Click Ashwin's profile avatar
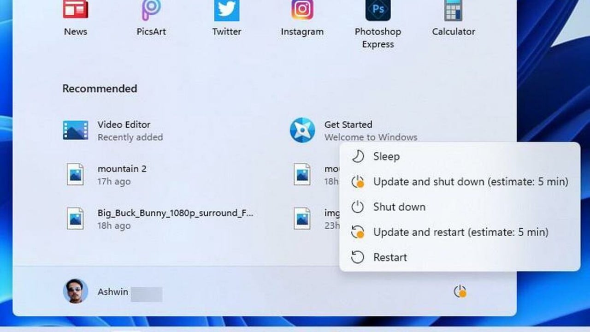This screenshot has width=590, height=332. (76, 291)
